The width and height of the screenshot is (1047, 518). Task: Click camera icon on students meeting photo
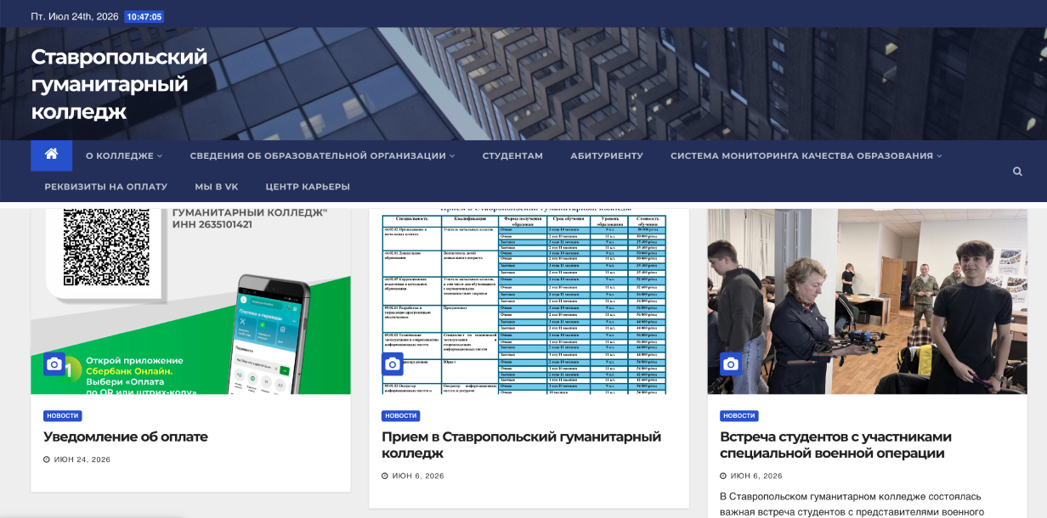(x=731, y=363)
